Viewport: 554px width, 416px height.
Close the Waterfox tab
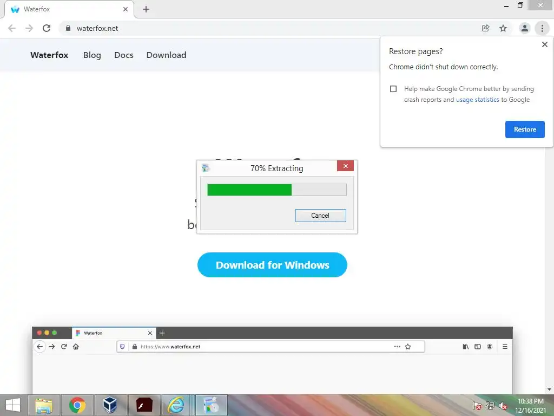tap(126, 9)
